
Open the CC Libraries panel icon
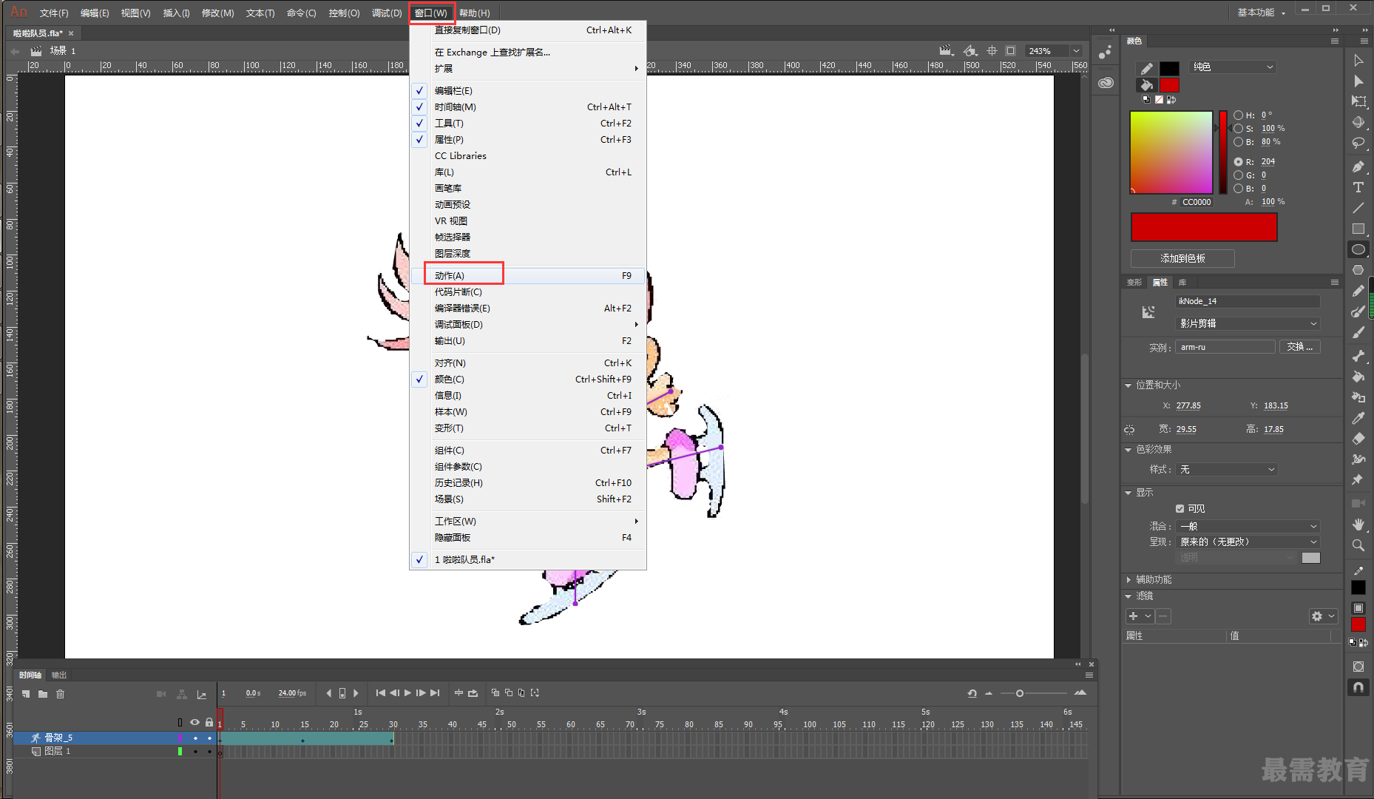coord(1106,83)
